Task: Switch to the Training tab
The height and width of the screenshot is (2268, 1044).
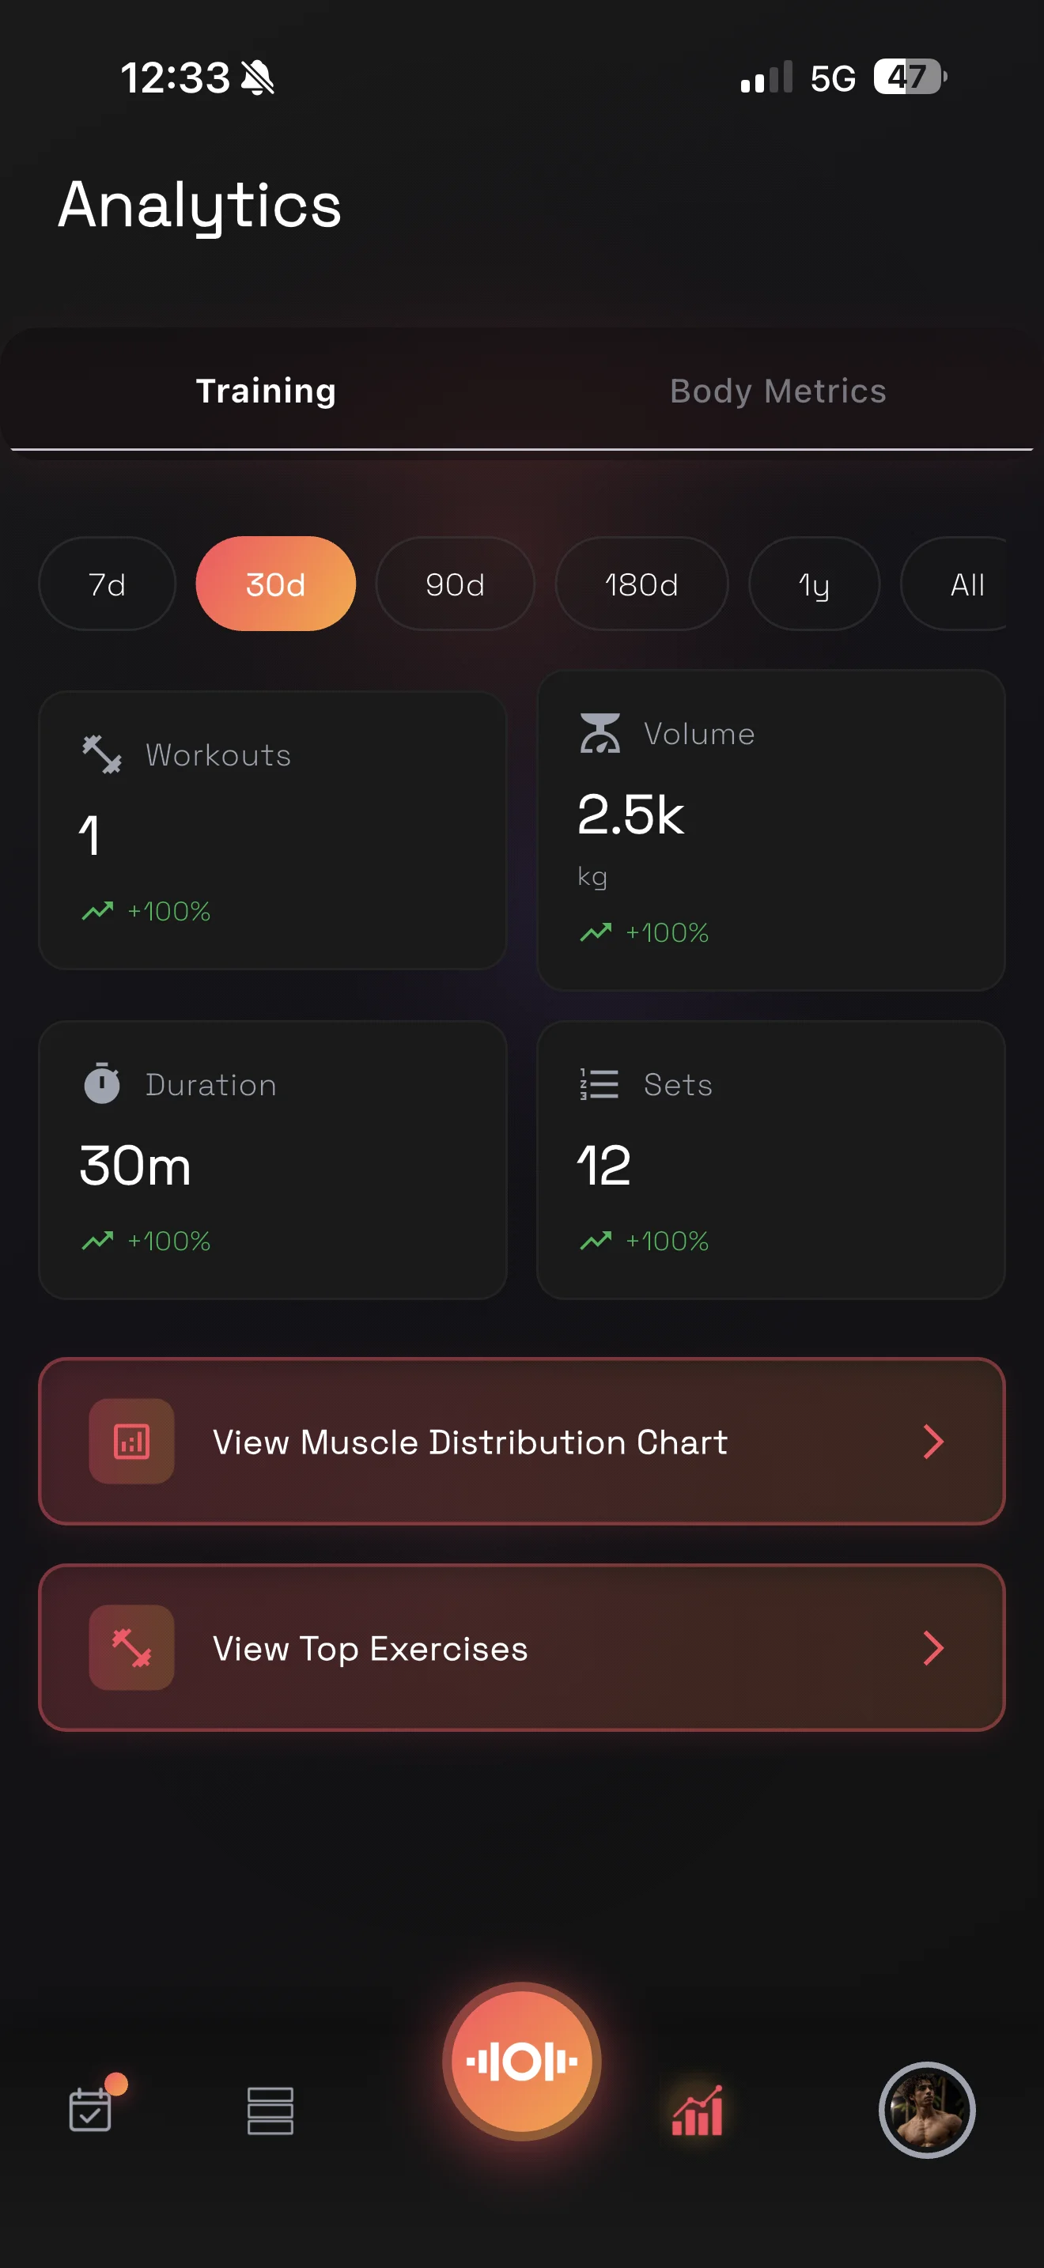Action: (266, 391)
